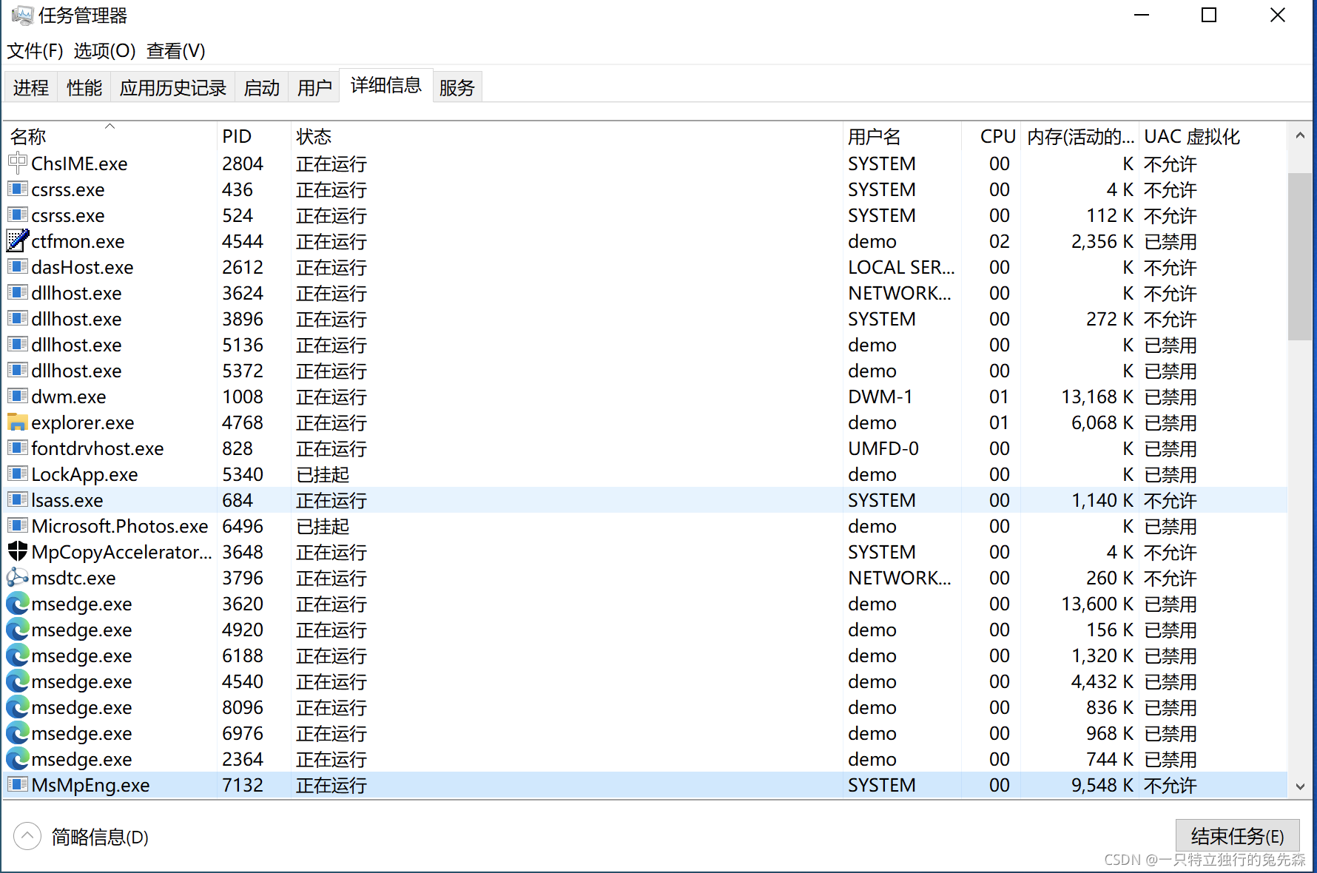Click the vertical scrollbar thumb
This screenshot has width=1317, height=873.
[1300, 256]
